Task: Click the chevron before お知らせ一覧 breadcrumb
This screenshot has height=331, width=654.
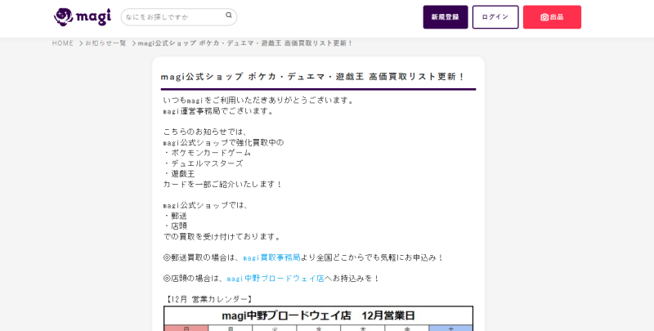Action: coord(81,43)
